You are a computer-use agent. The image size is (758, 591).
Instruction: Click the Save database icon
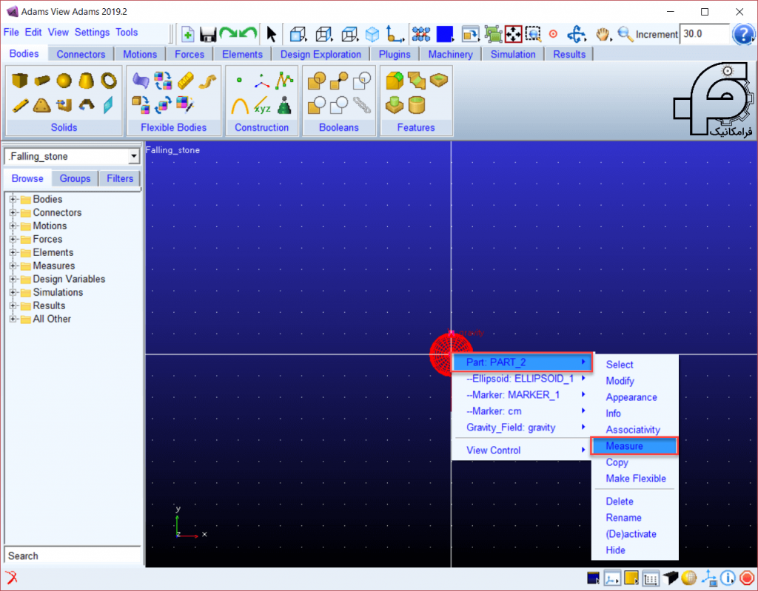pos(208,34)
